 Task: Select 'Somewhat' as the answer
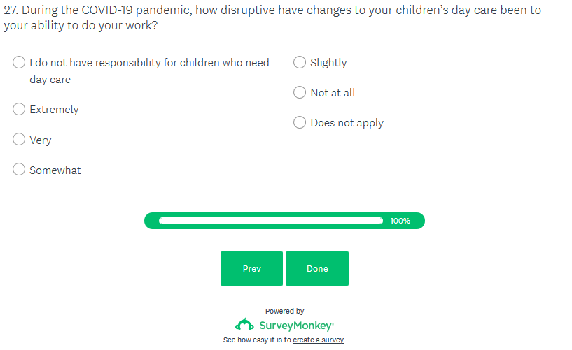coord(20,170)
